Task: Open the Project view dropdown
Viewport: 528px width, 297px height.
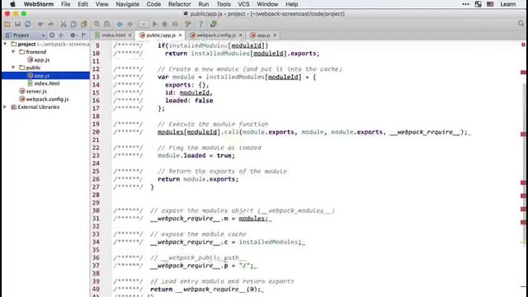Action: (x=43, y=35)
